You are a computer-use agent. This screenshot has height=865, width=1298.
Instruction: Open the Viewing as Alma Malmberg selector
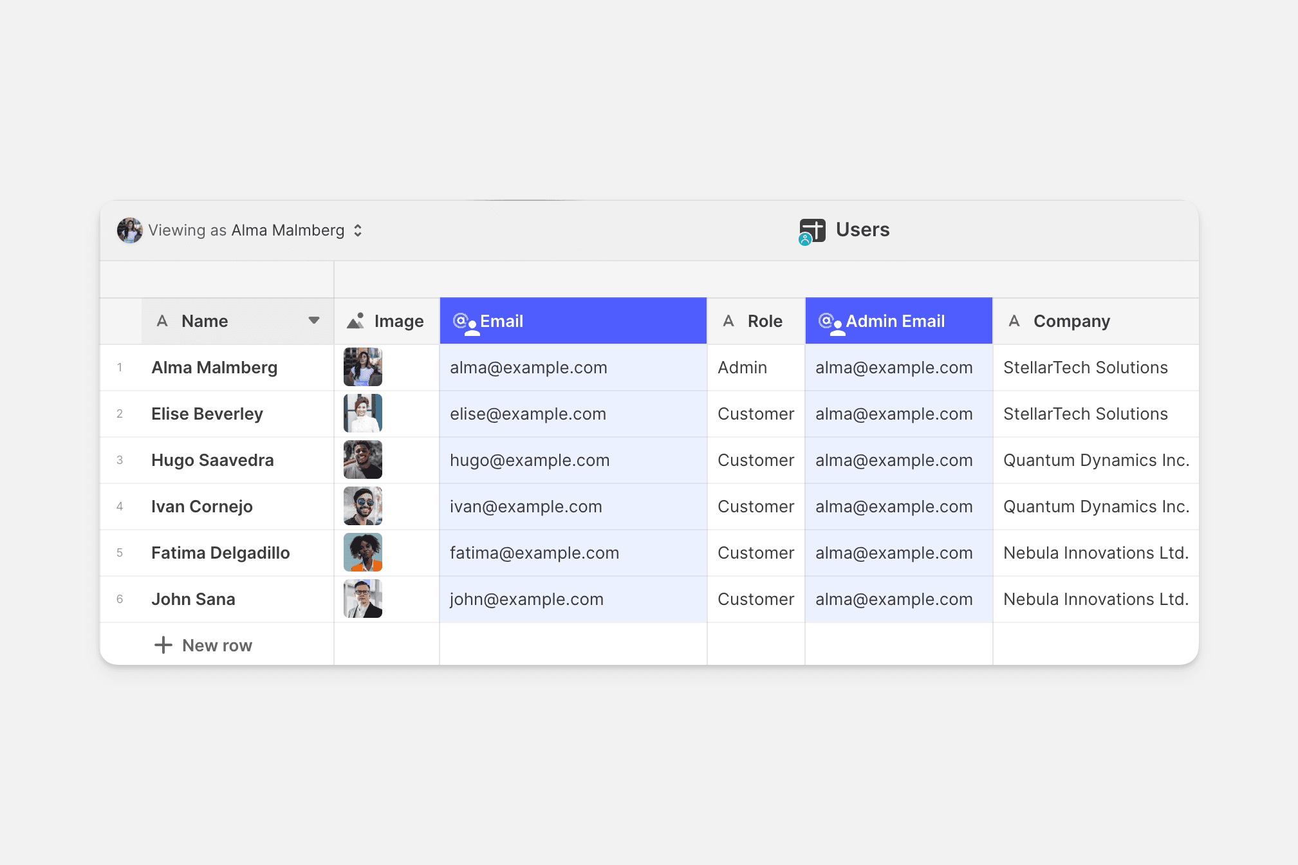pos(246,230)
